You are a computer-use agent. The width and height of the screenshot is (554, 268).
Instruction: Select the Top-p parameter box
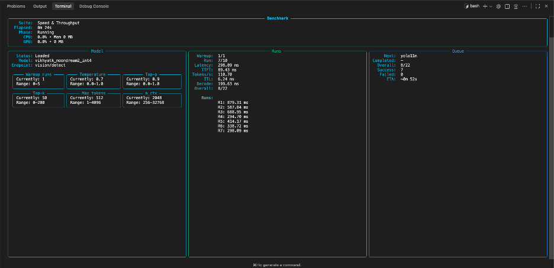tap(152, 81)
